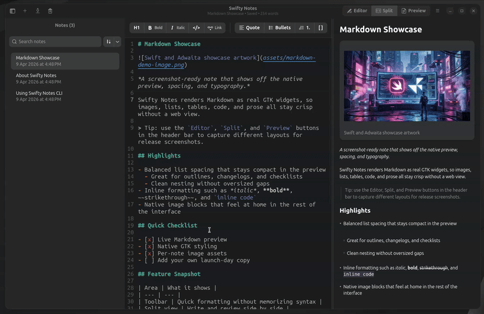
Task: Open the sort options dropdown arrow
Action: 117,42
